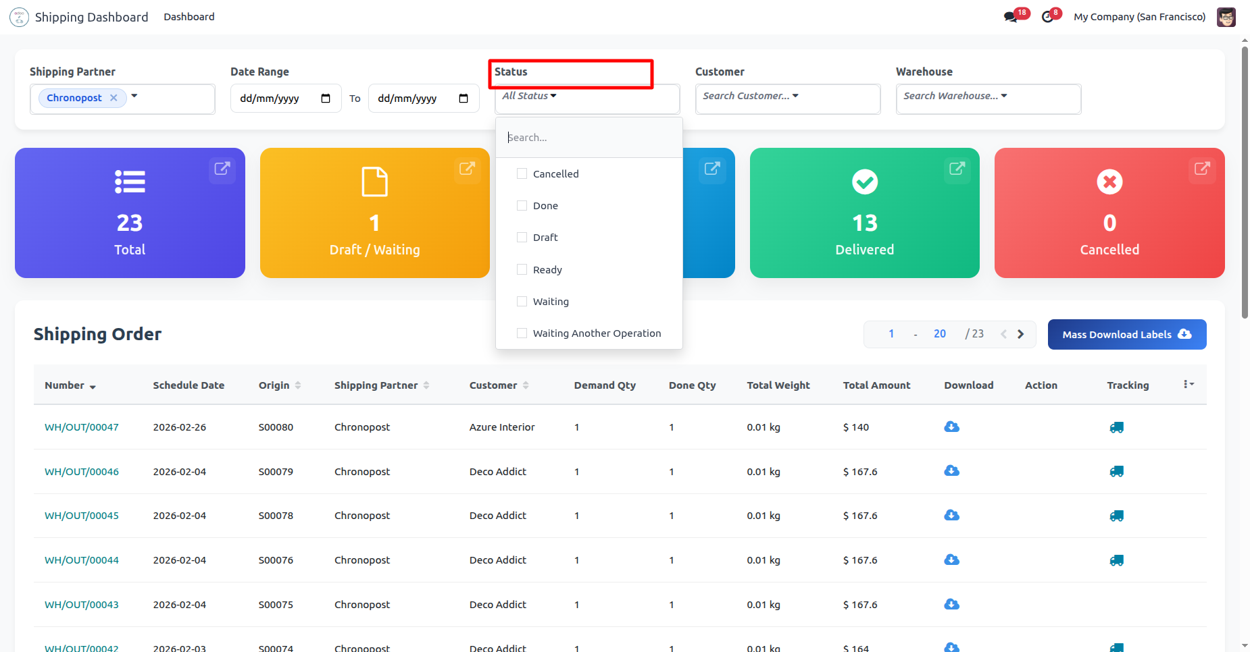
Task: Select Ready option in status list
Action: click(547, 270)
